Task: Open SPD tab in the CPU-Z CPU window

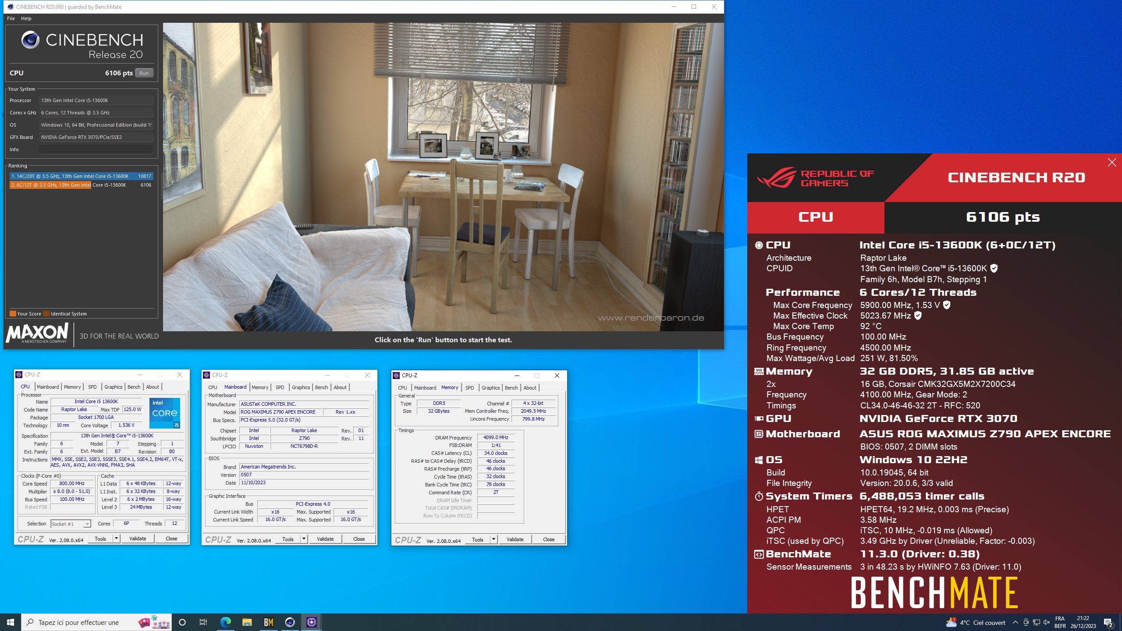Action: (x=92, y=387)
